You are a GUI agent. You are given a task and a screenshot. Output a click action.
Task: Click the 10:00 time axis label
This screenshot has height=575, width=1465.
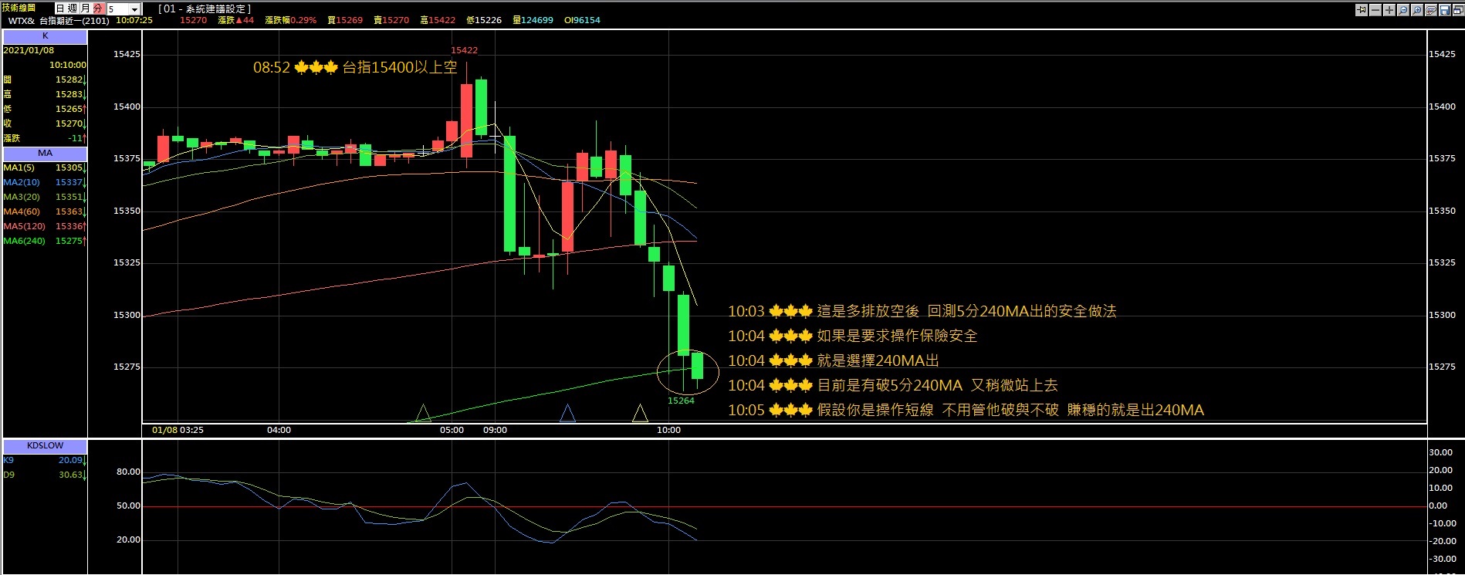668,430
